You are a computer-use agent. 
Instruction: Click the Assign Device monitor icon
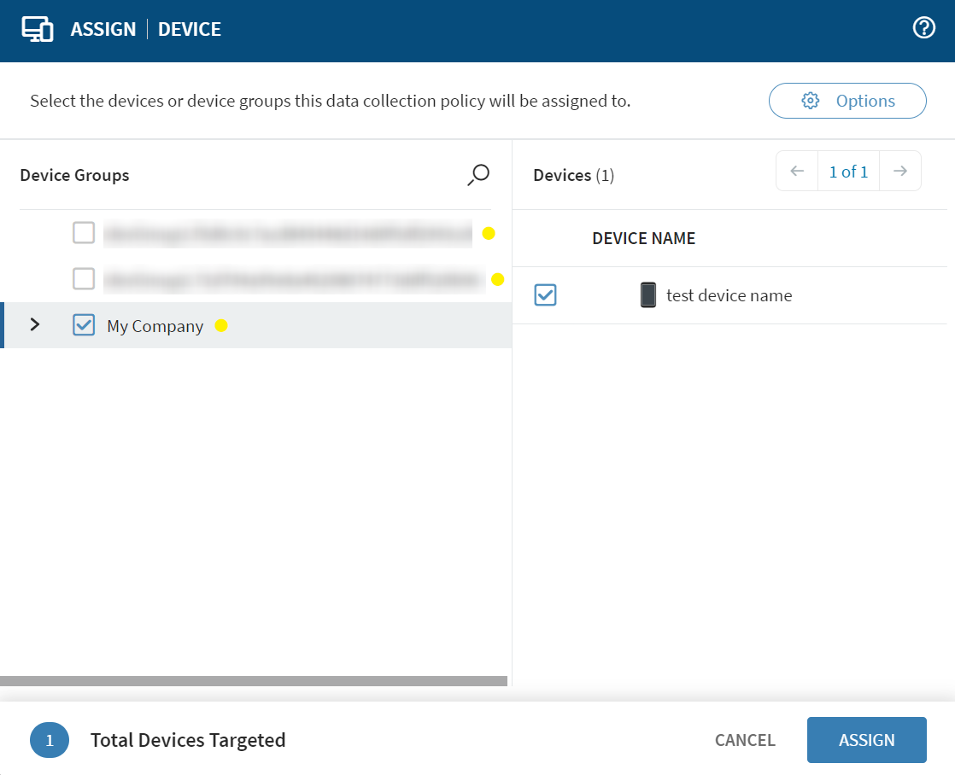[38, 29]
